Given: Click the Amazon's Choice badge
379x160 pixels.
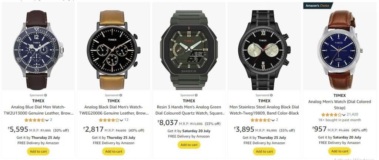Looking at the screenshot, I should 318,6.
